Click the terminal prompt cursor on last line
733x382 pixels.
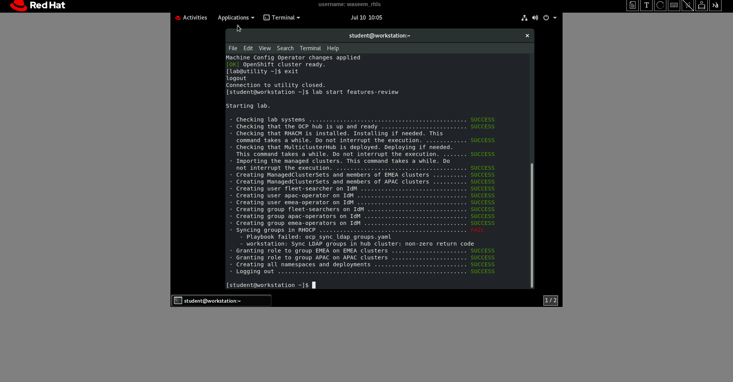(x=314, y=285)
